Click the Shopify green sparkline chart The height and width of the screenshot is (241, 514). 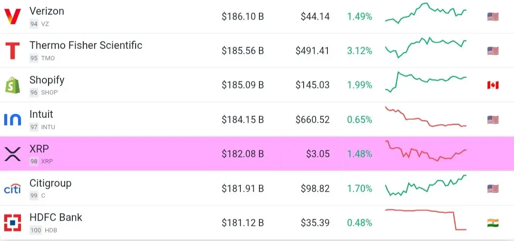point(425,82)
